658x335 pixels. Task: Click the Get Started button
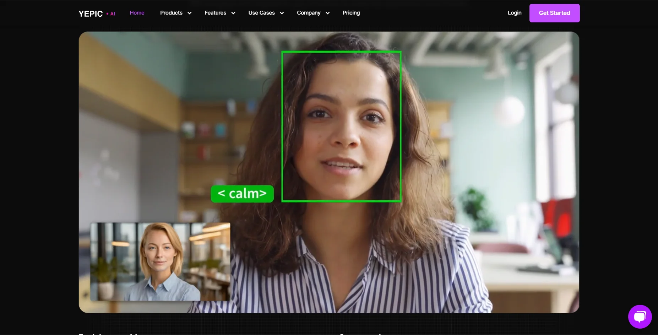pyautogui.click(x=554, y=13)
